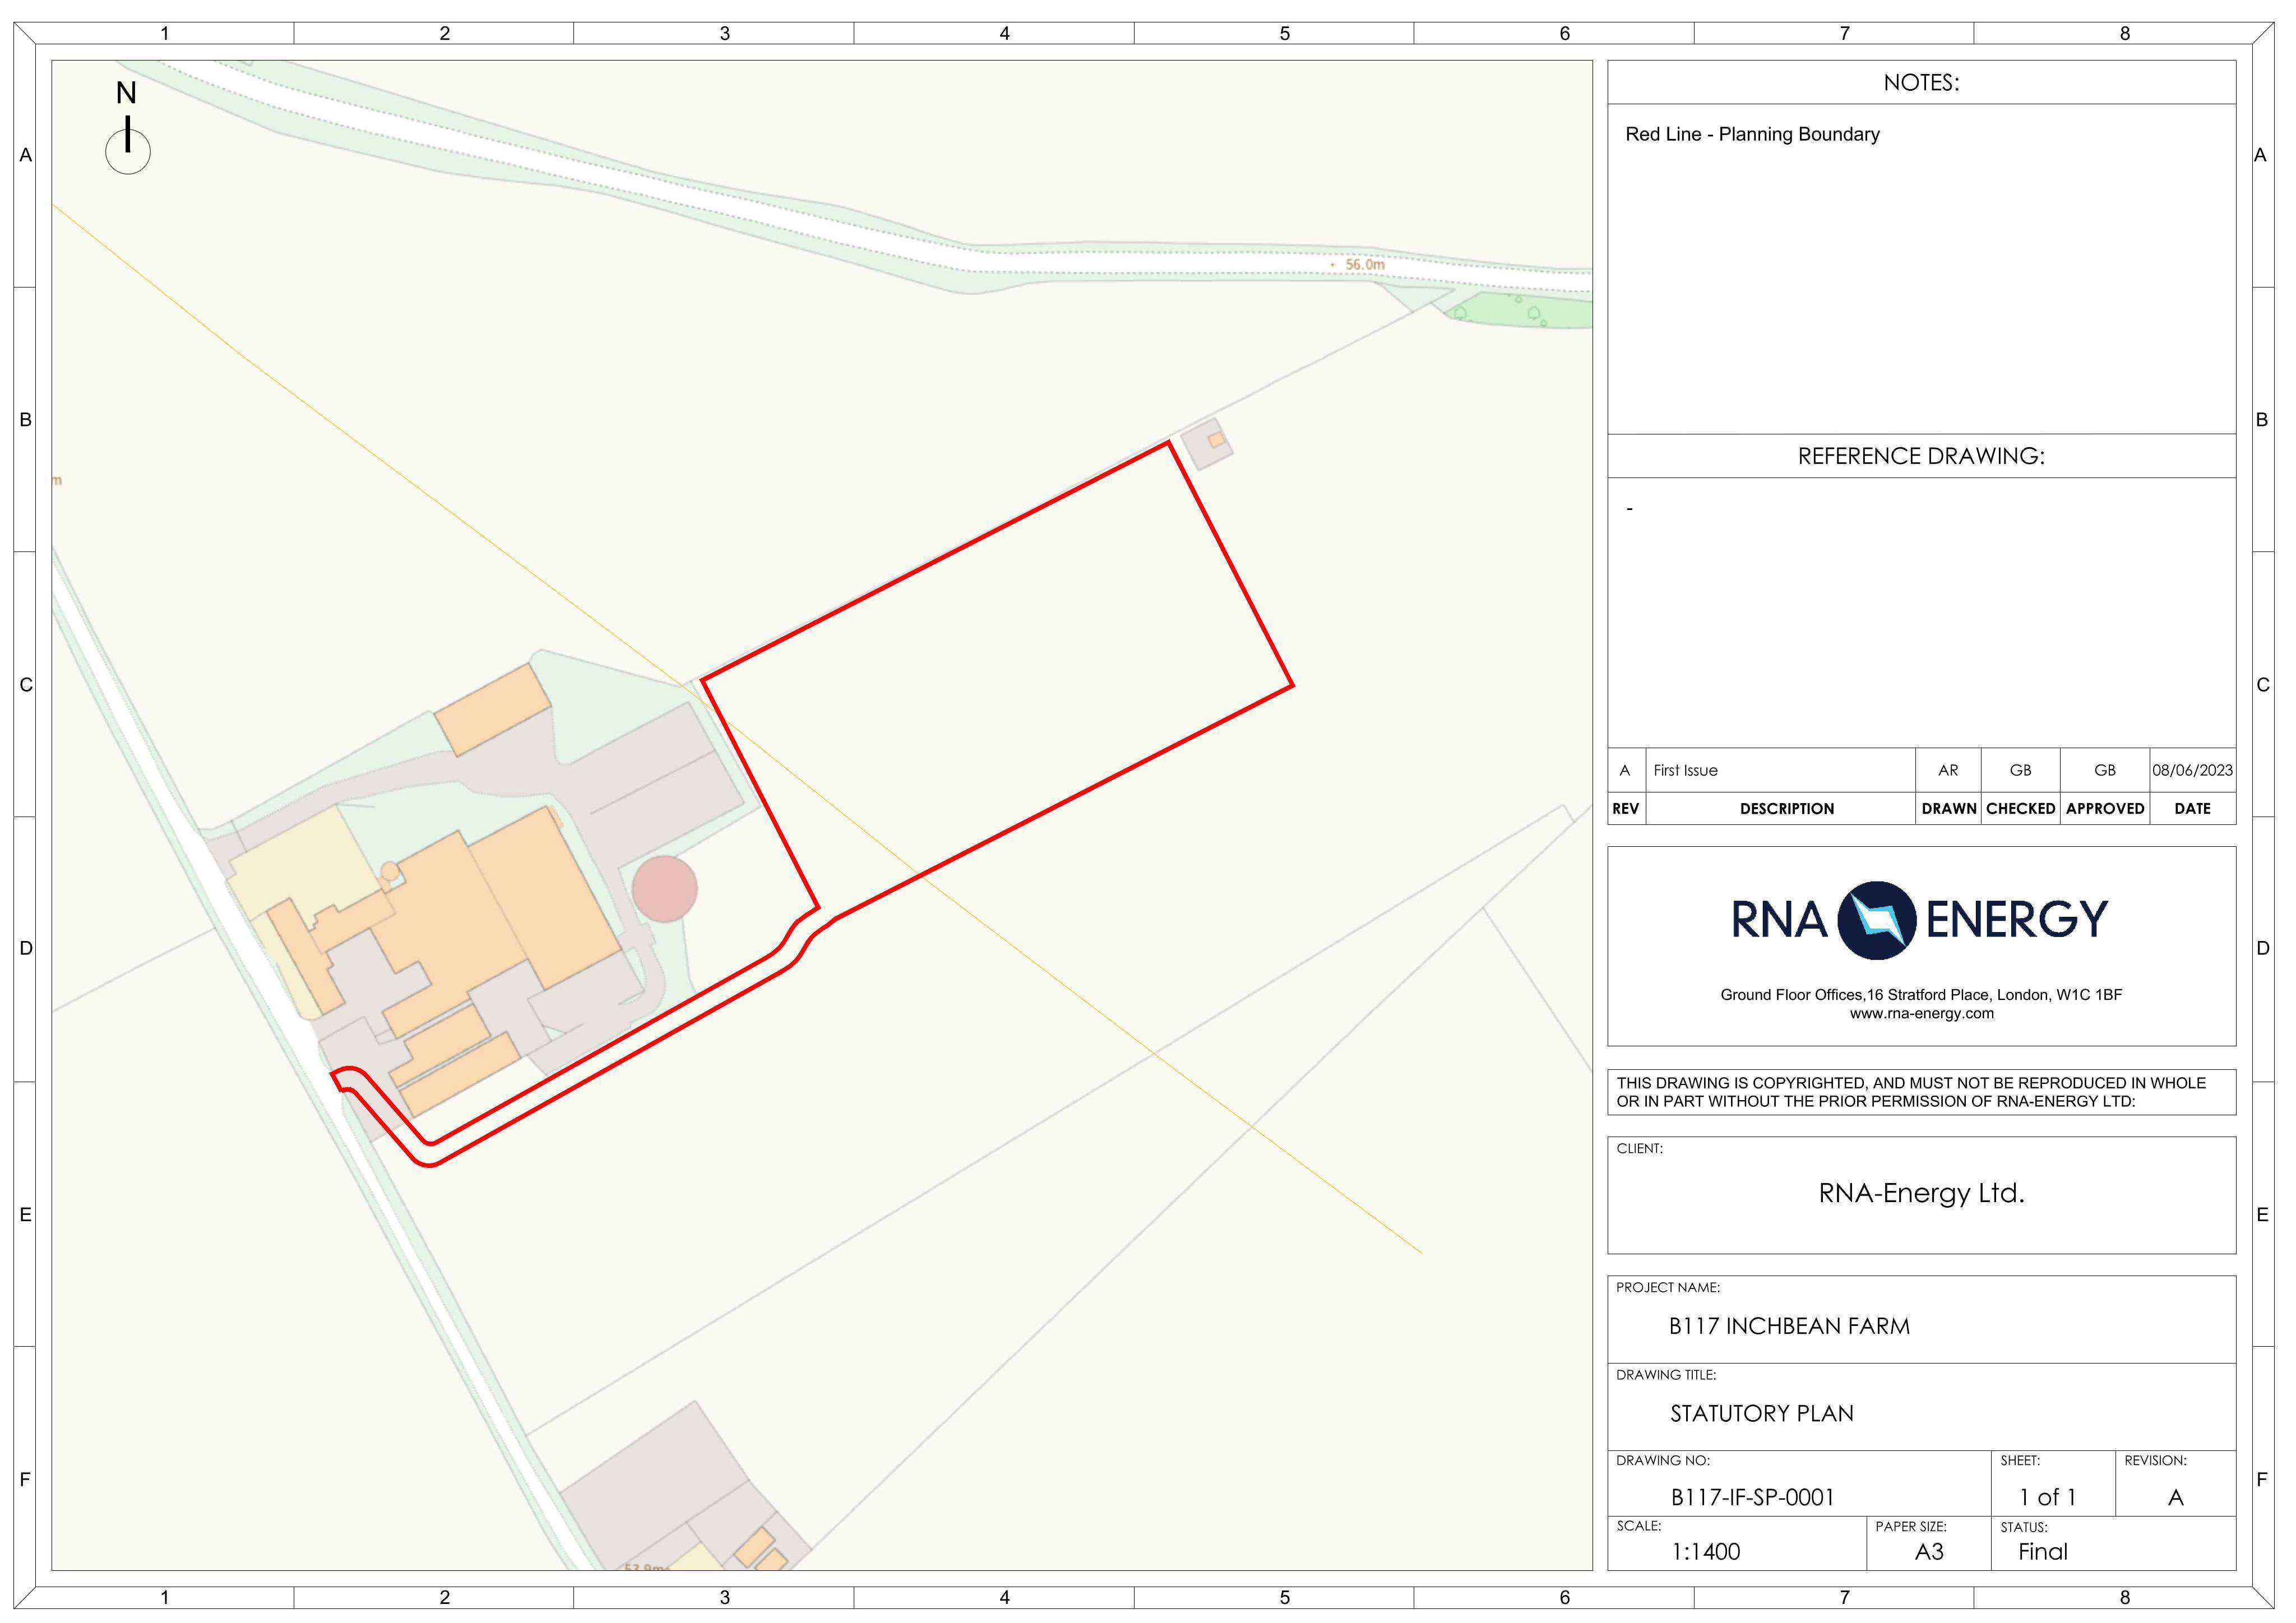Click the copyright notice text
Screen dimensions: 2296x1623
(x=1911, y=1092)
